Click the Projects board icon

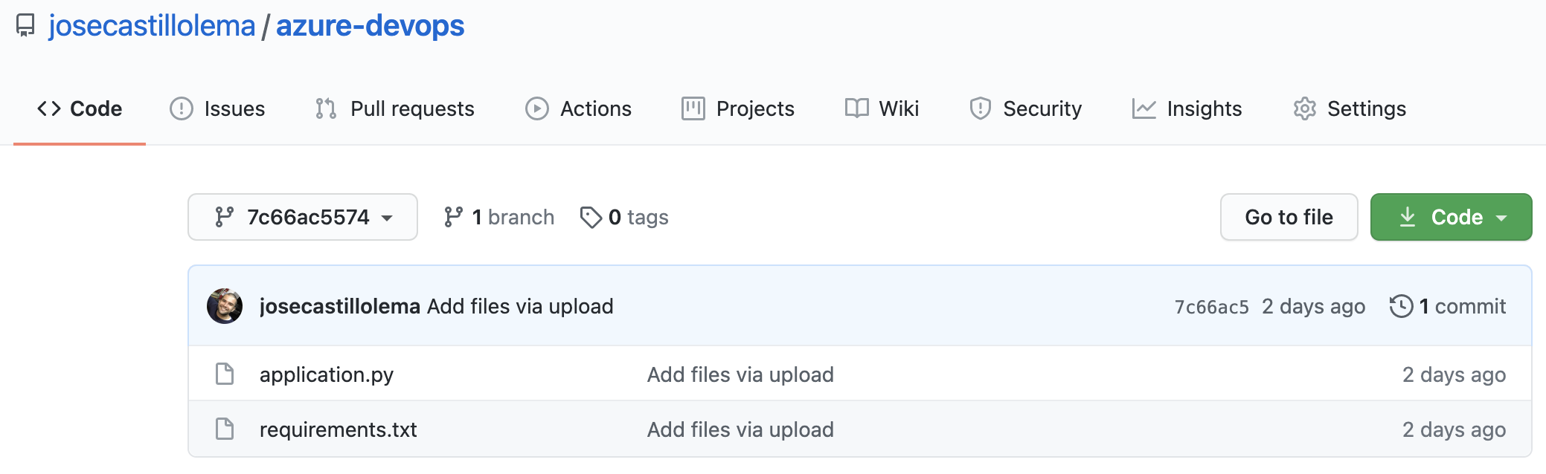693,108
